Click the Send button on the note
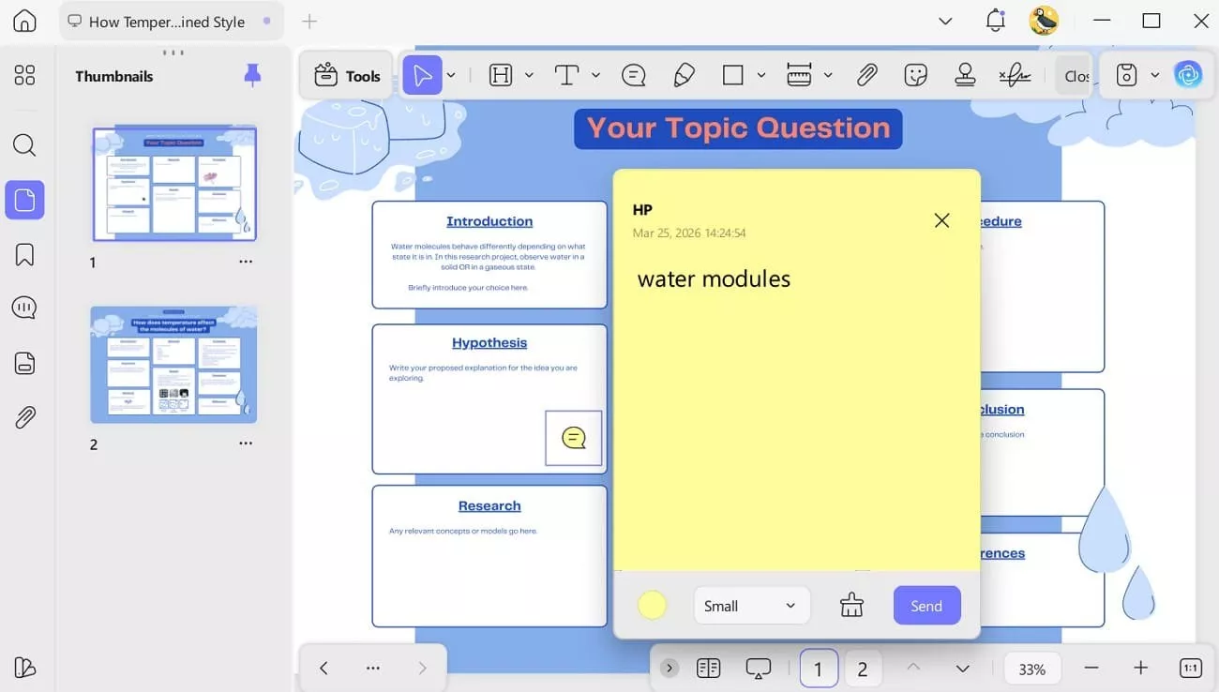Viewport: 1219px width, 692px height. 926,605
